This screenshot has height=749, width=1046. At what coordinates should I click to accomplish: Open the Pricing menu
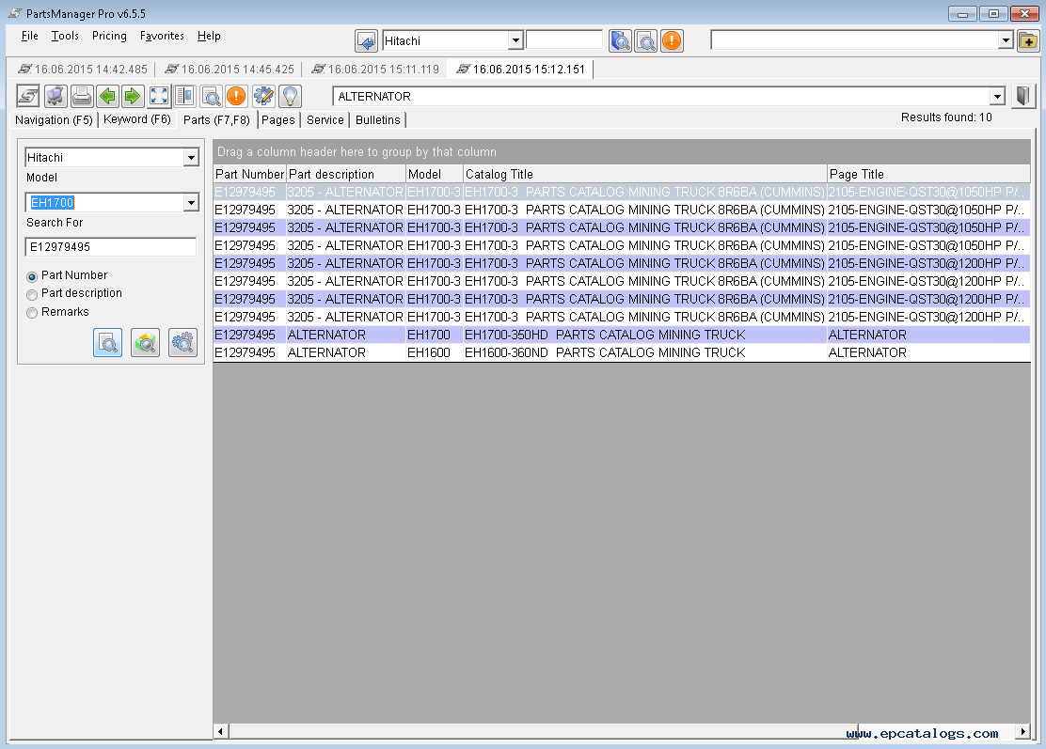(x=109, y=36)
